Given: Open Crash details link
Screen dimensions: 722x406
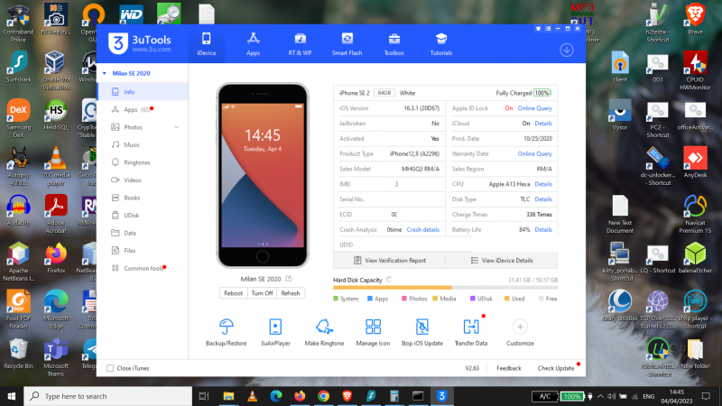Looking at the screenshot, I should coord(422,230).
